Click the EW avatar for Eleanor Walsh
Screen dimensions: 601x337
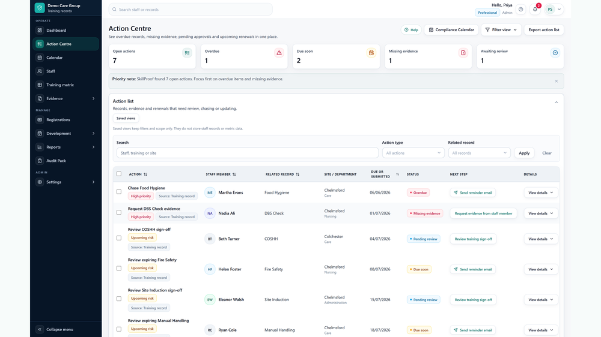[x=210, y=300]
